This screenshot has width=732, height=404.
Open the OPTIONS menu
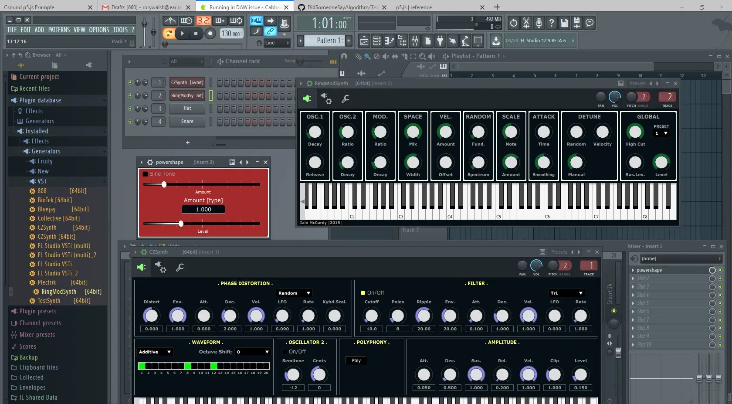(99, 30)
